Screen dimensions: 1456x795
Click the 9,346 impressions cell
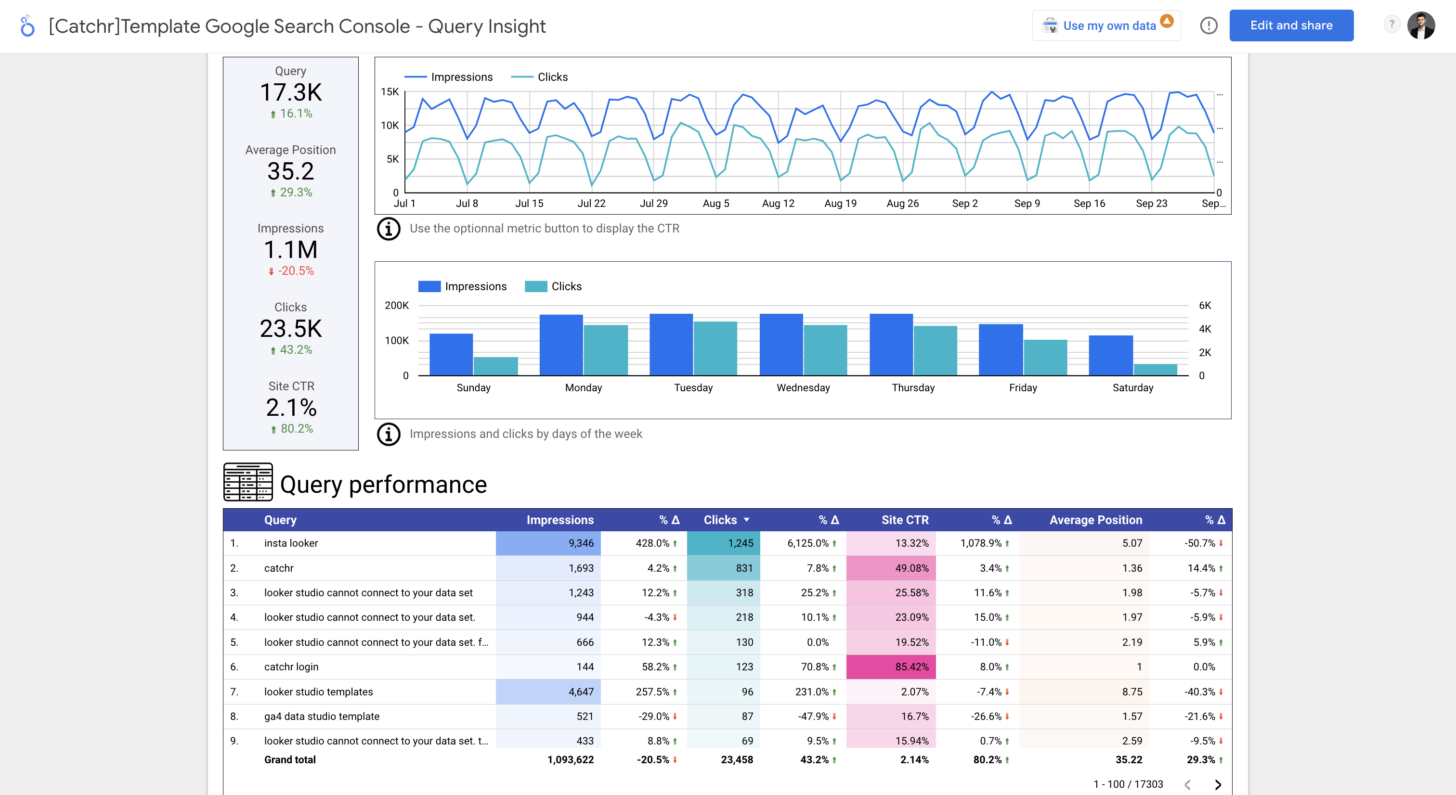[548, 543]
